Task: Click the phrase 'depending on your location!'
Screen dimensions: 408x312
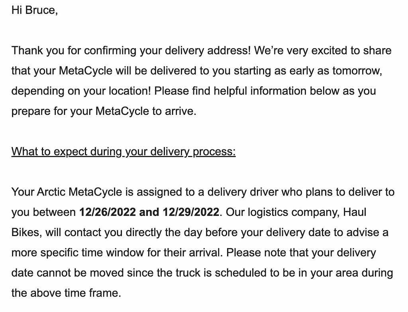Action: click(x=81, y=91)
